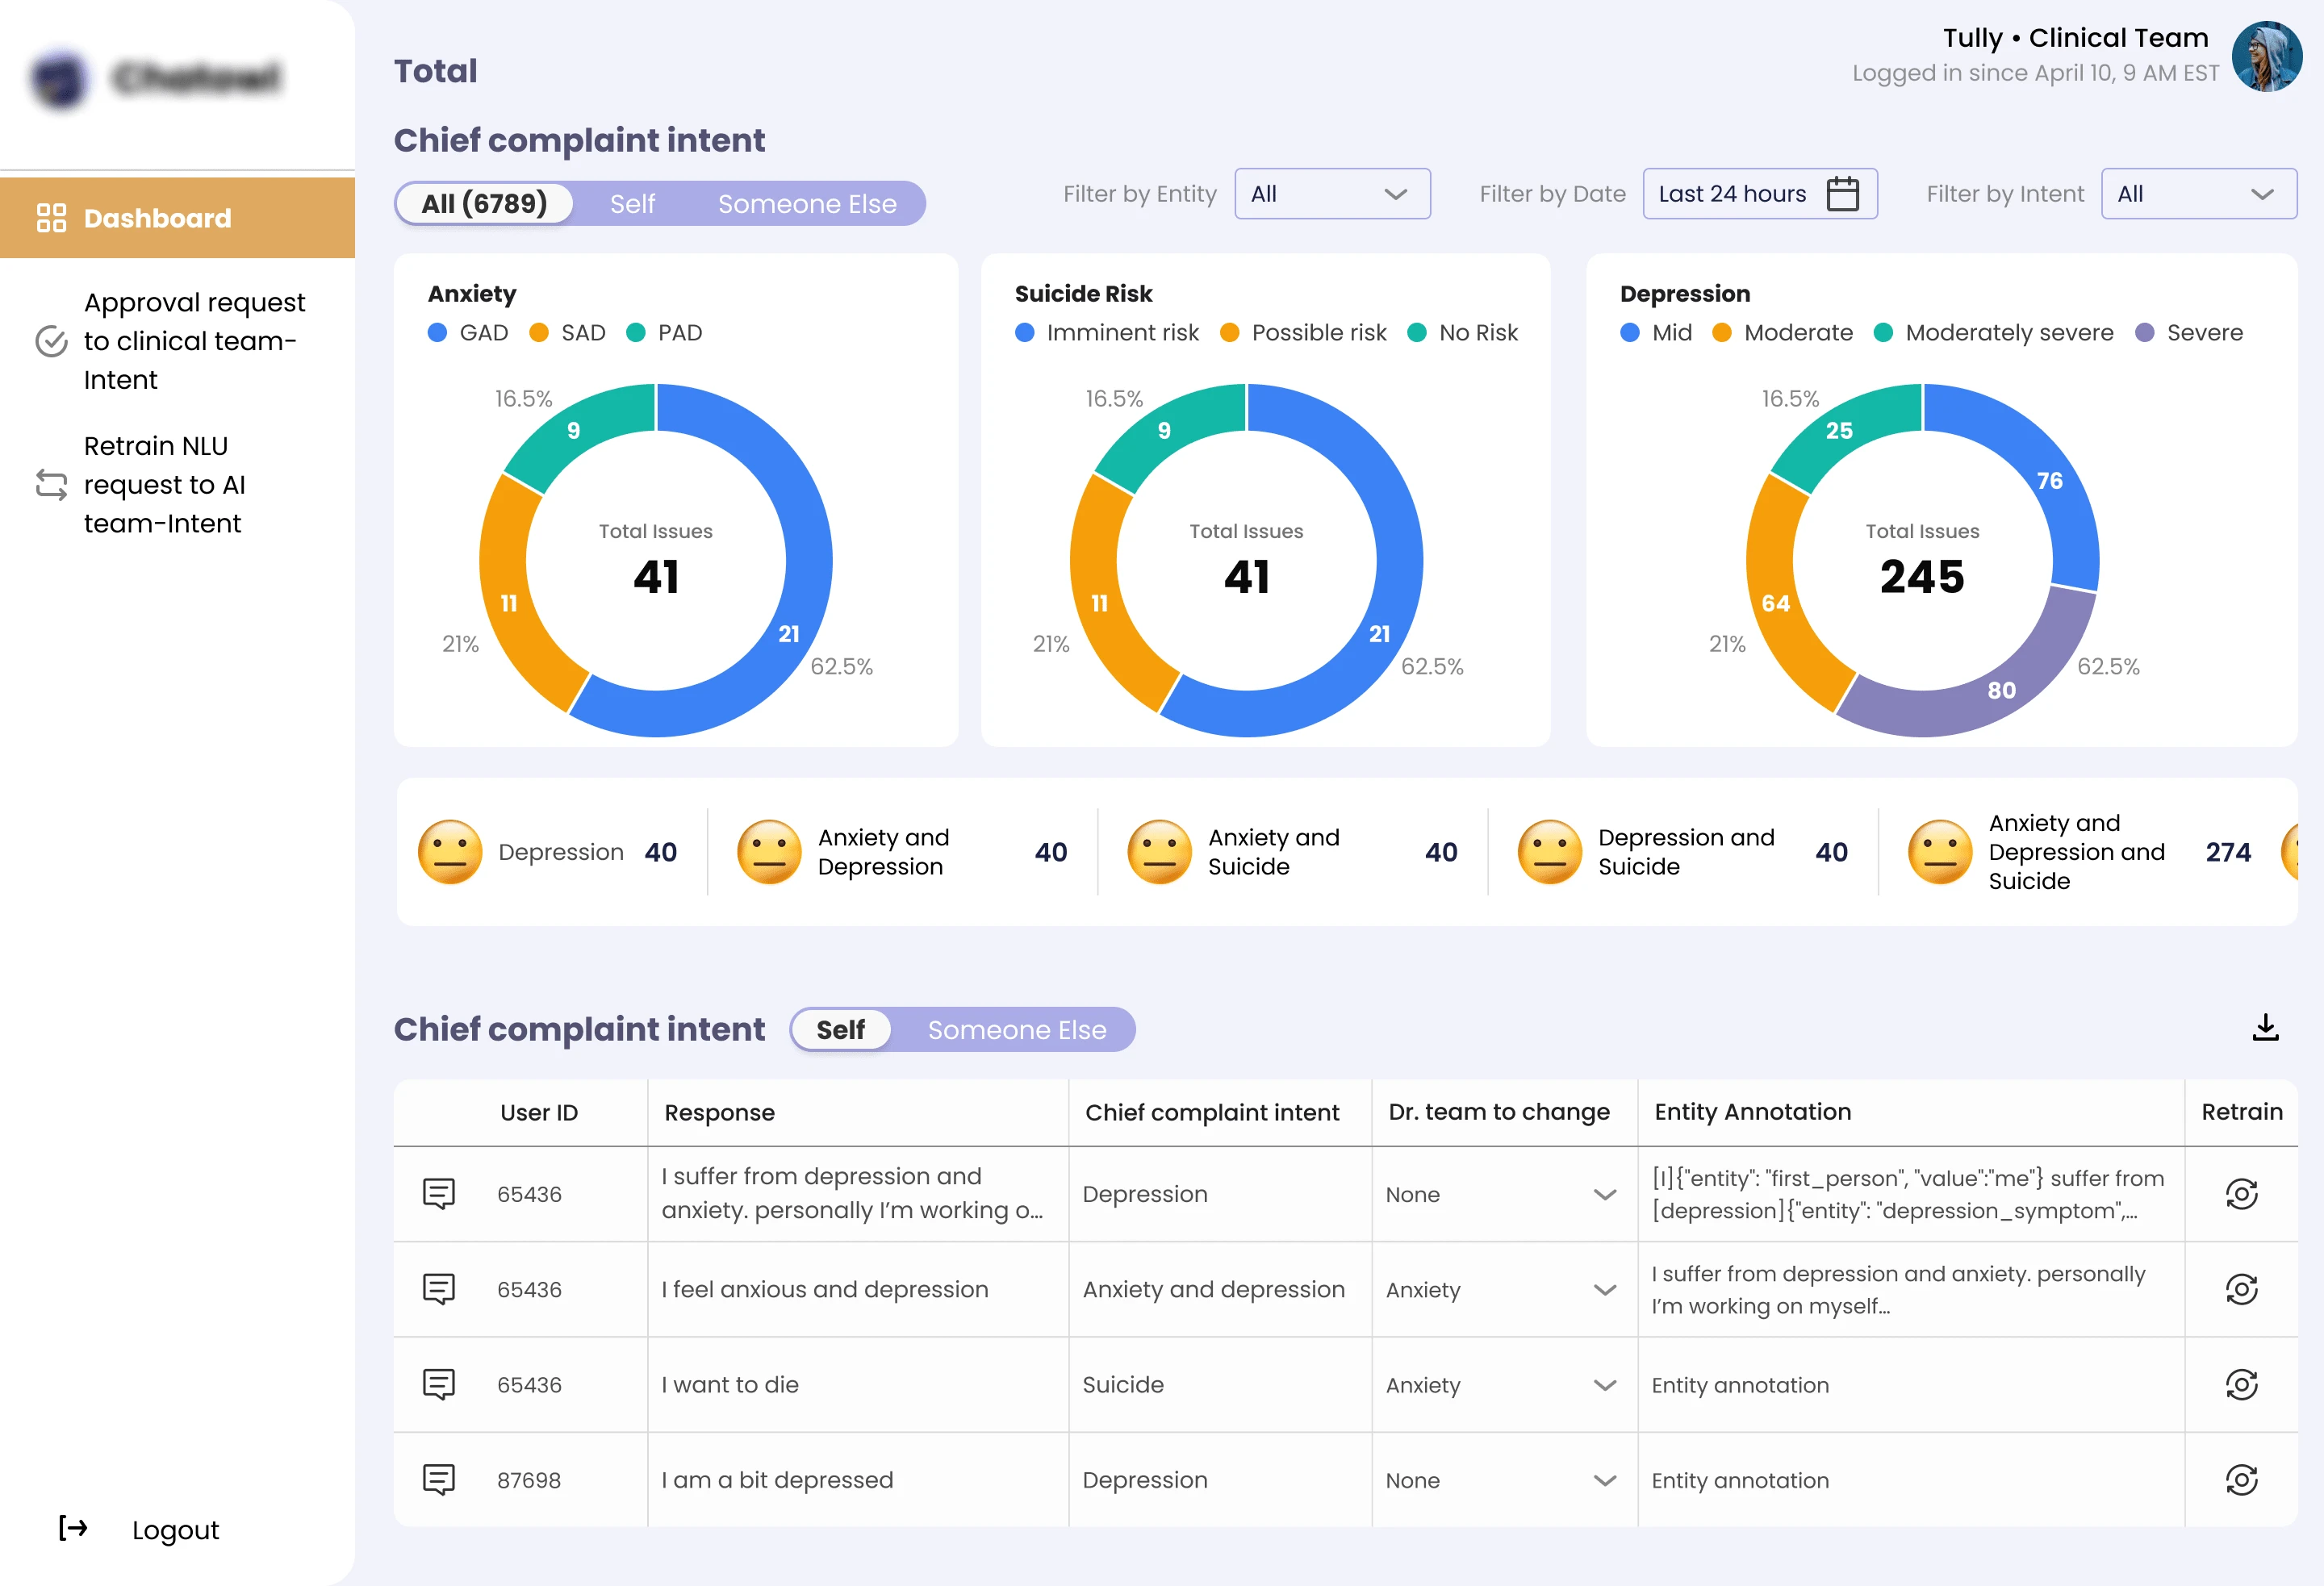Click the Imminent risk legend label

tap(1122, 333)
